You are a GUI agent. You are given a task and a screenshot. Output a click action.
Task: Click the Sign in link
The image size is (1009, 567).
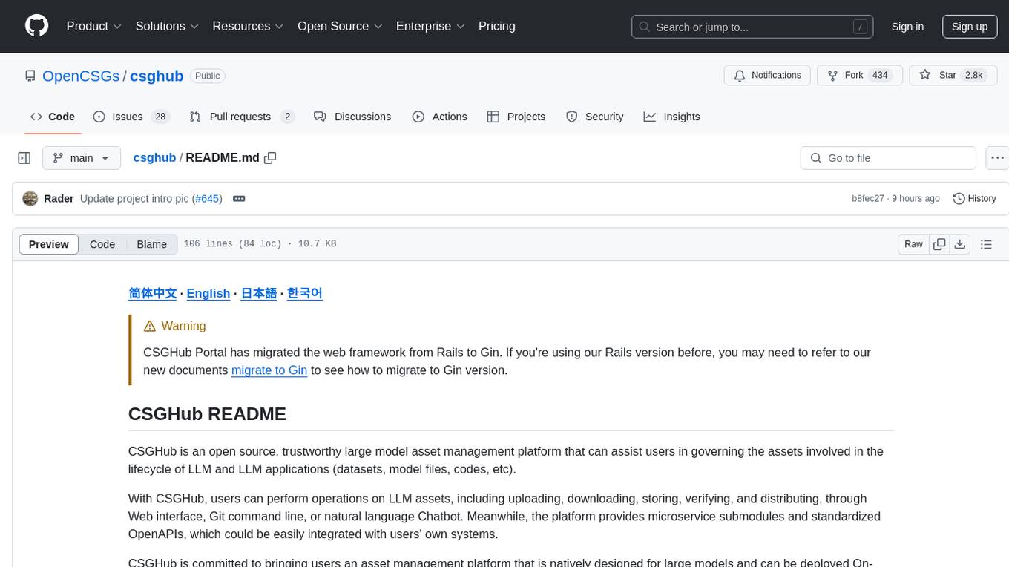tap(907, 27)
